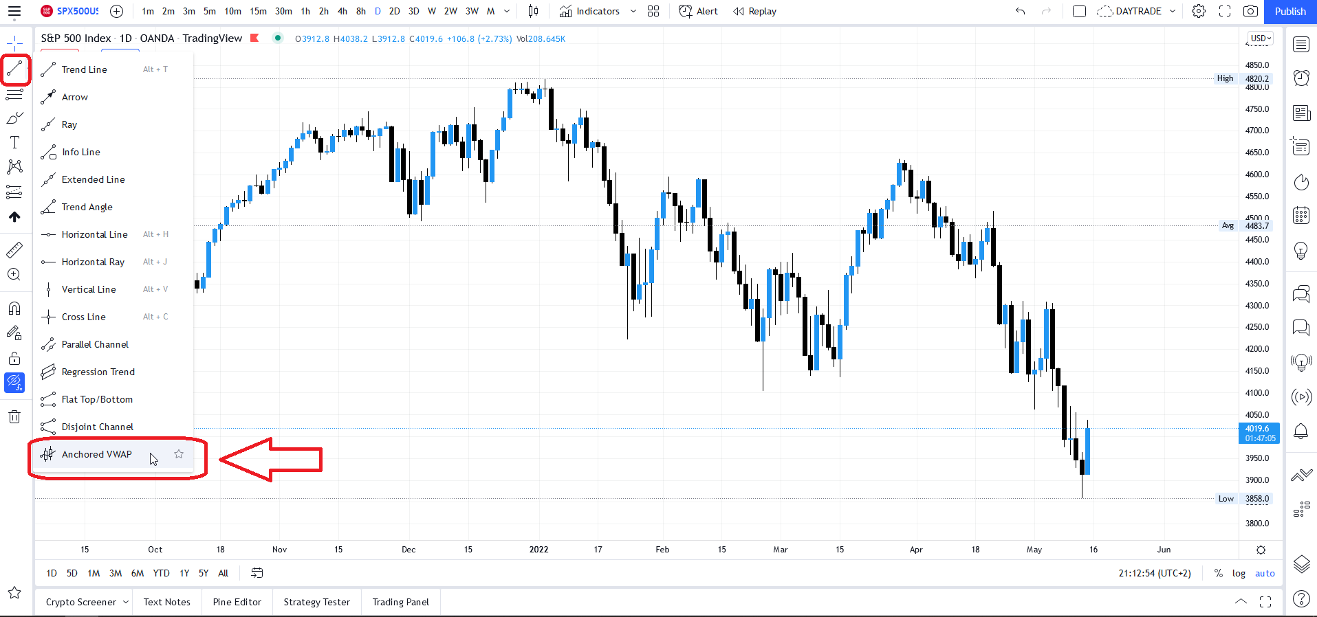Toggle auto scale option

tap(1265, 573)
